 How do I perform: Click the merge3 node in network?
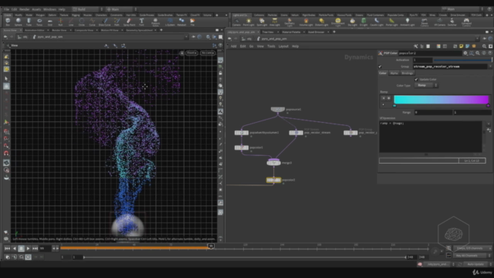point(273,163)
